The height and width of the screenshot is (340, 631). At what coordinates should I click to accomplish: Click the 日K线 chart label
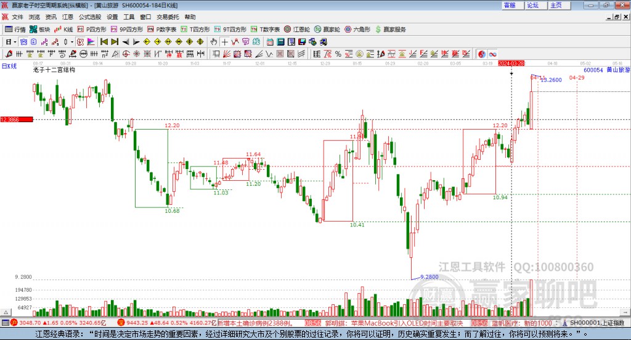pyautogui.click(x=9, y=66)
